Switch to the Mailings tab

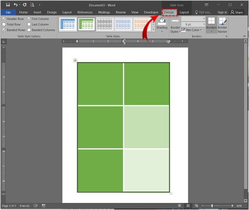pos(104,12)
